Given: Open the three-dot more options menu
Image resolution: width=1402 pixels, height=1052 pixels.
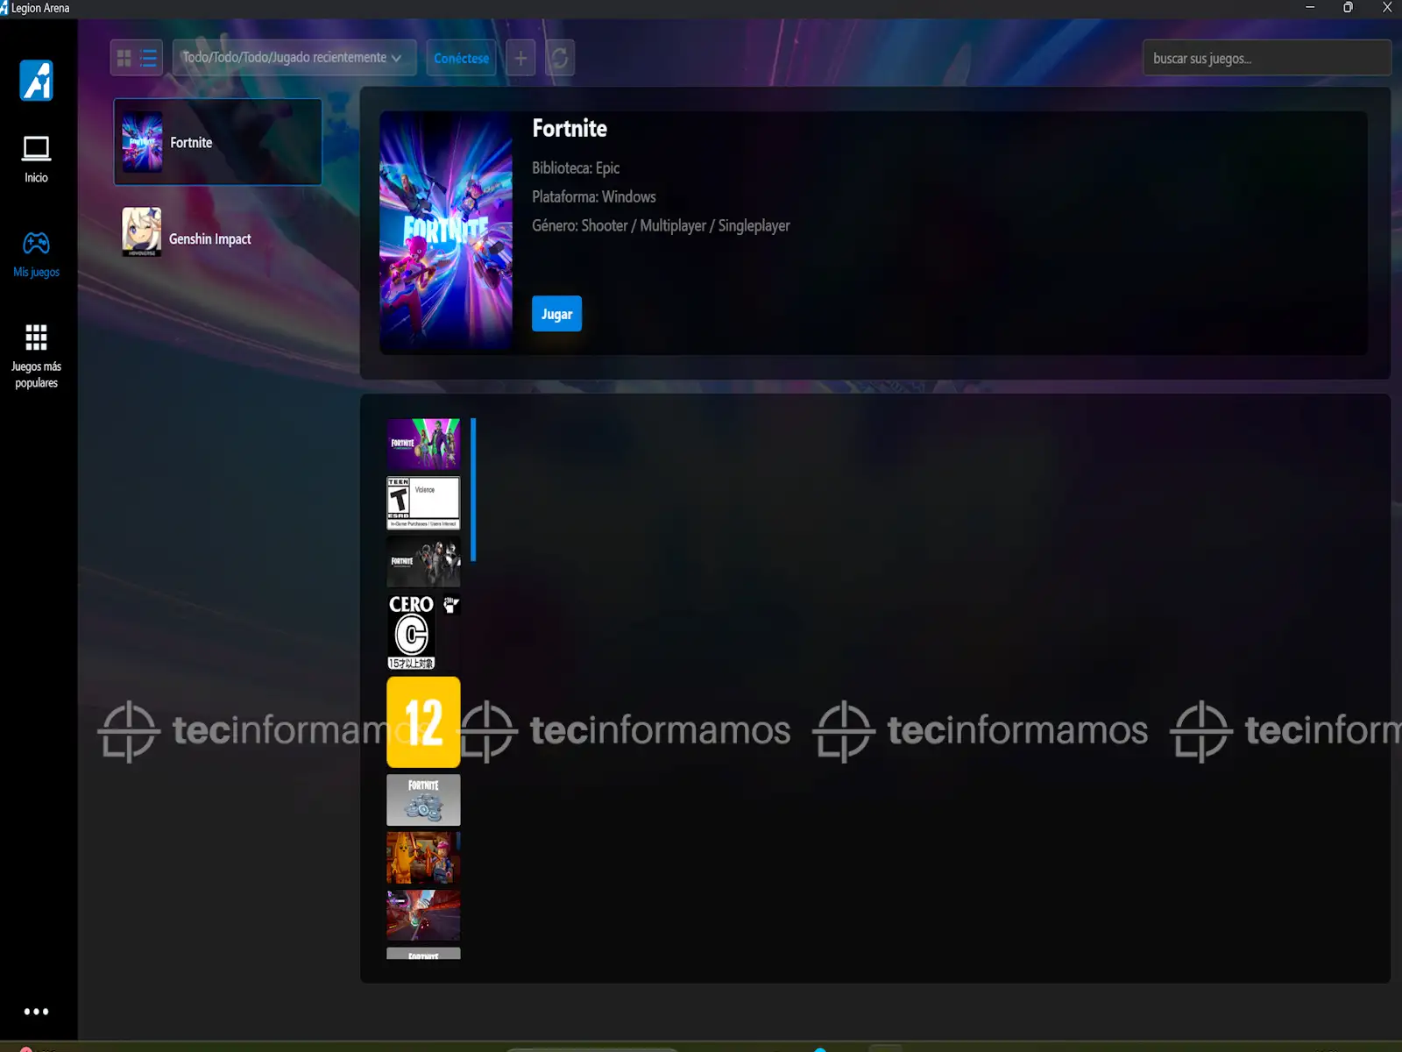Looking at the screenshot, I should pos(36,1012).
